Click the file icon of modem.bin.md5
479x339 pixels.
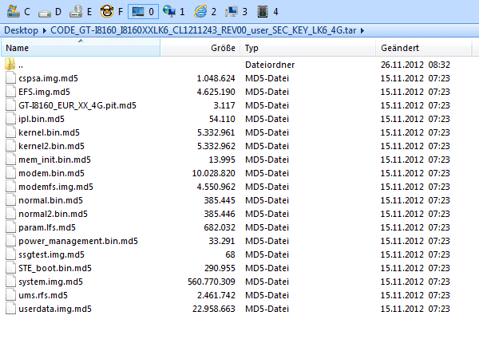coord(10,173)
